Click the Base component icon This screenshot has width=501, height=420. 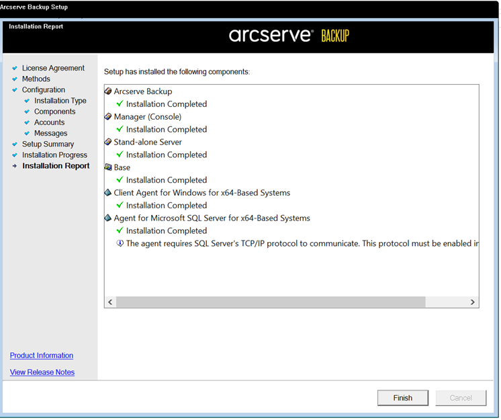(x=108, y=167)
